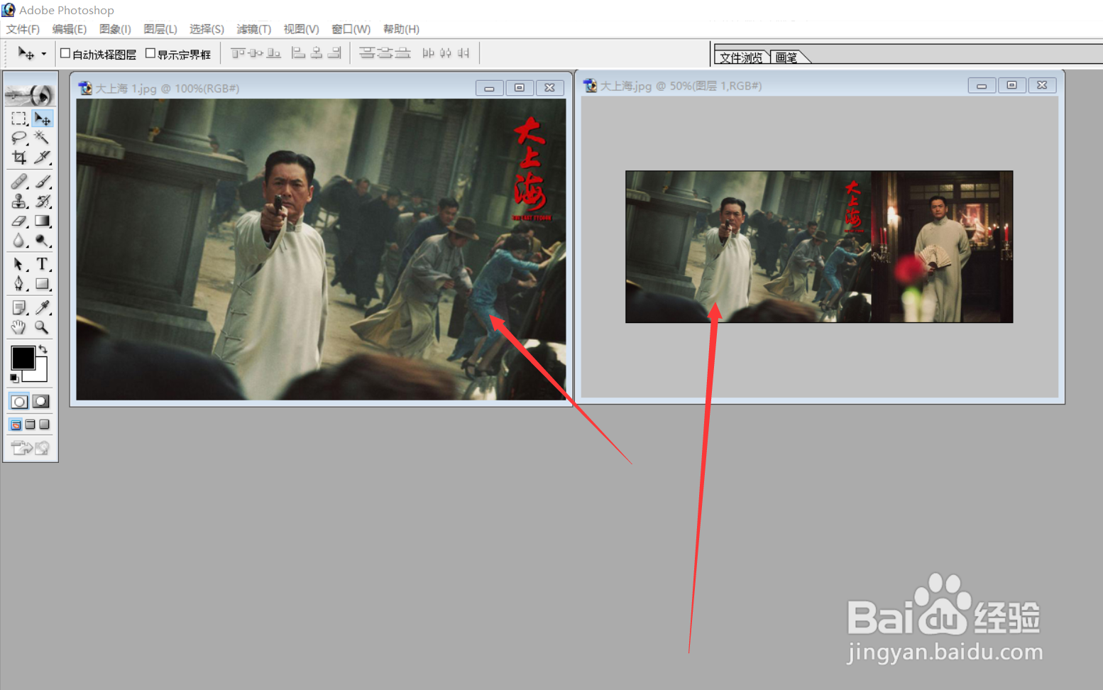1103x690 pixels.
Task: Minimize the 大上海.jpg 50% window
Action: coord(982,85)
